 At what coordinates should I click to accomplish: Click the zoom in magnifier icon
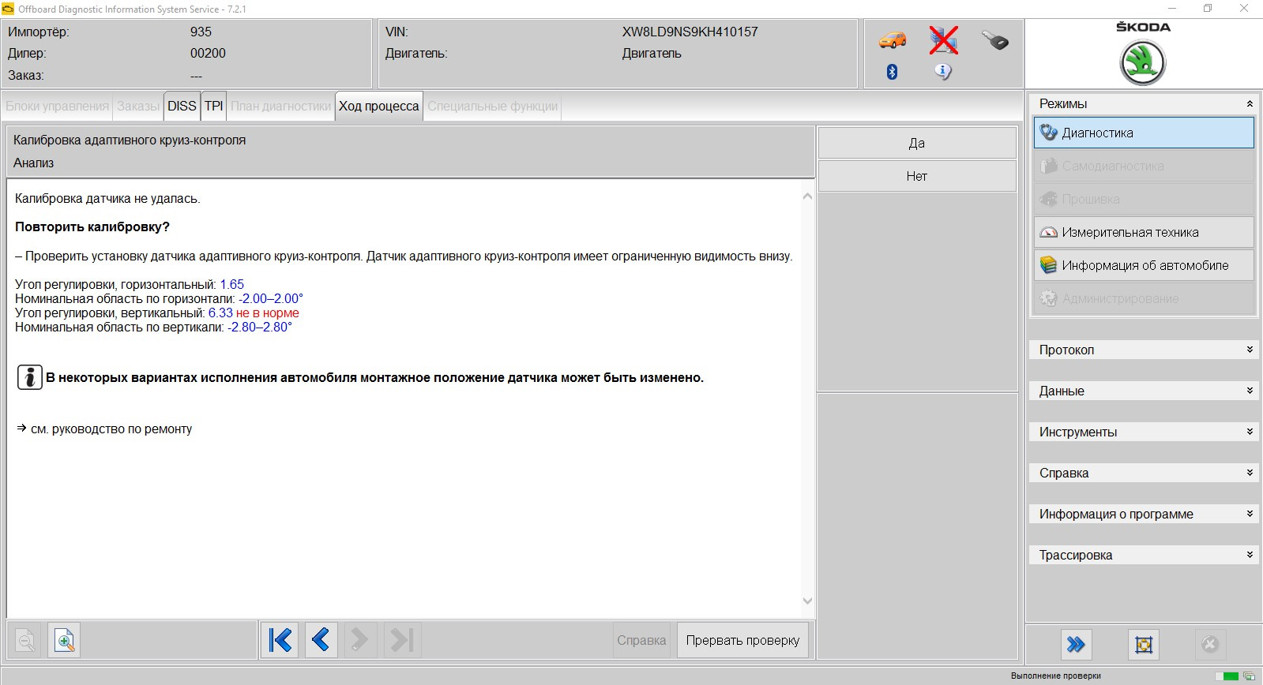tap(65, 640)
